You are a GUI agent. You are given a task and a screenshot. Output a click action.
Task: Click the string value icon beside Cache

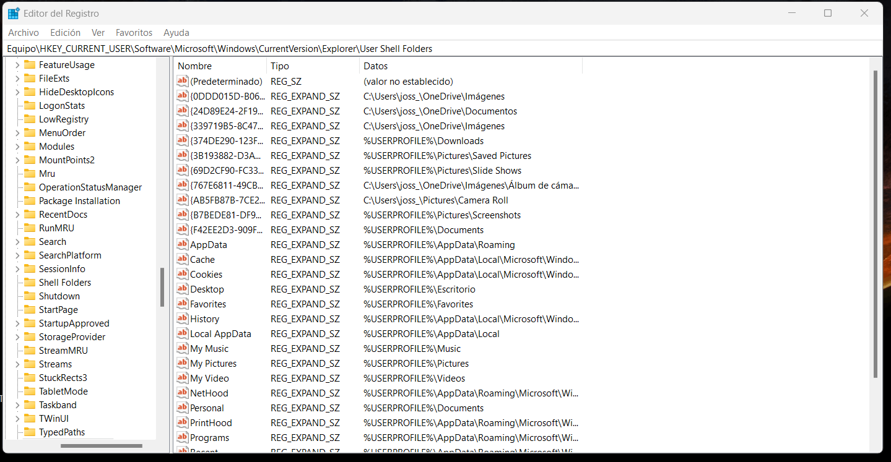pyautogui.click(x=182, y=259)
